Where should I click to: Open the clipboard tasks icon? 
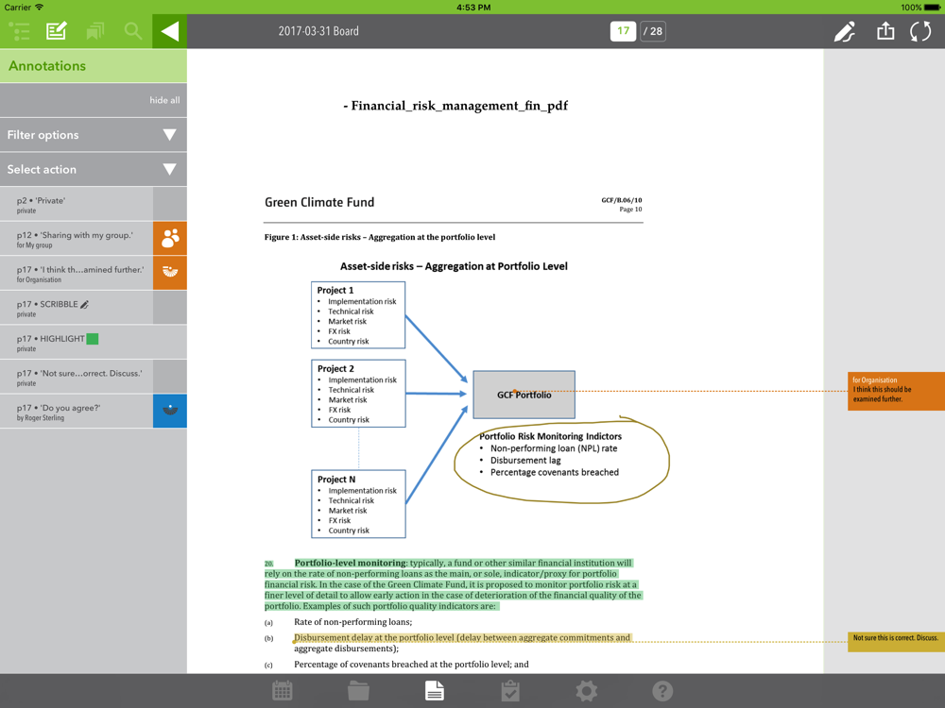(510, 691)
